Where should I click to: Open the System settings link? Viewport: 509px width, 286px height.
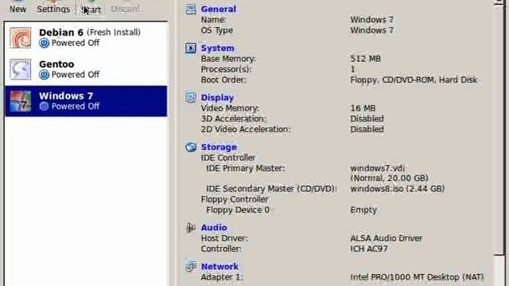tap(217, 48)
